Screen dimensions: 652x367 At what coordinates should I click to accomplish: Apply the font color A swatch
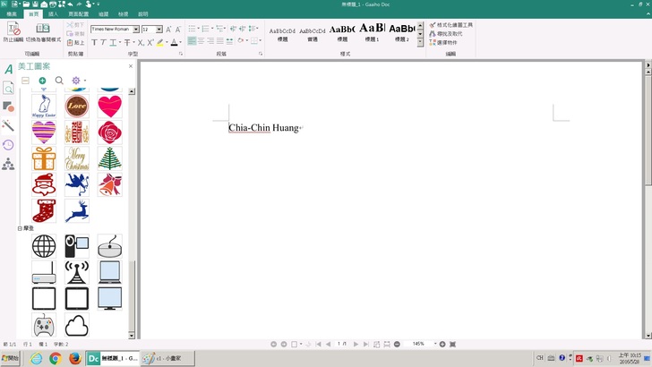(x=175, y=42)
